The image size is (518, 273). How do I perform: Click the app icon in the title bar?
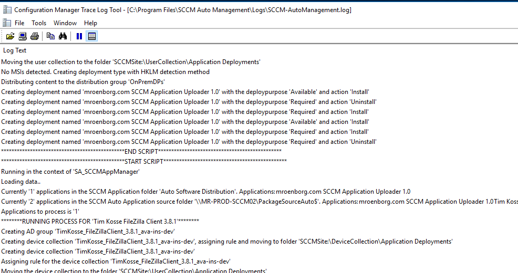pos(7,10)
